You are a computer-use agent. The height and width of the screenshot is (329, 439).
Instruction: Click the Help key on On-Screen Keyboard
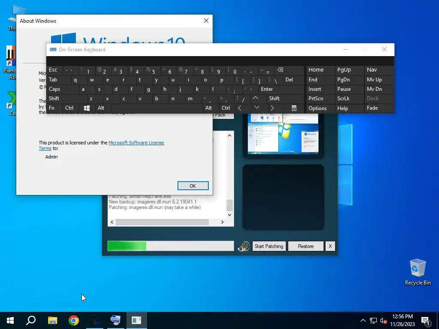349,108
